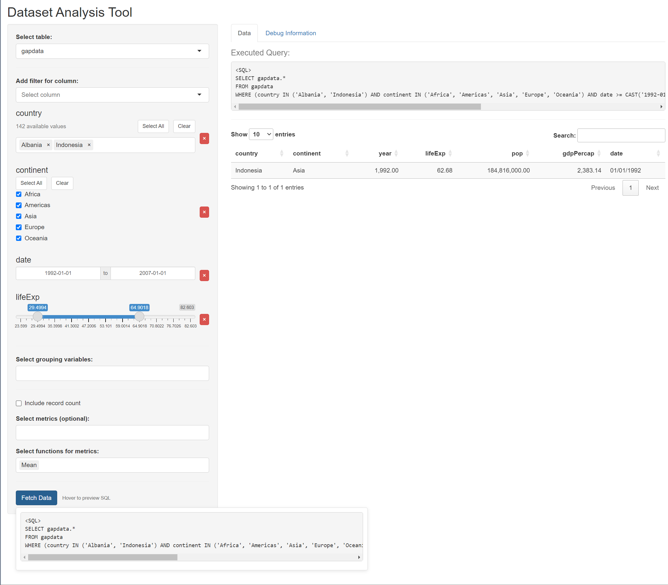Sort table by pop column arrows
Screen dimensions: 668x585
point(527,153)
